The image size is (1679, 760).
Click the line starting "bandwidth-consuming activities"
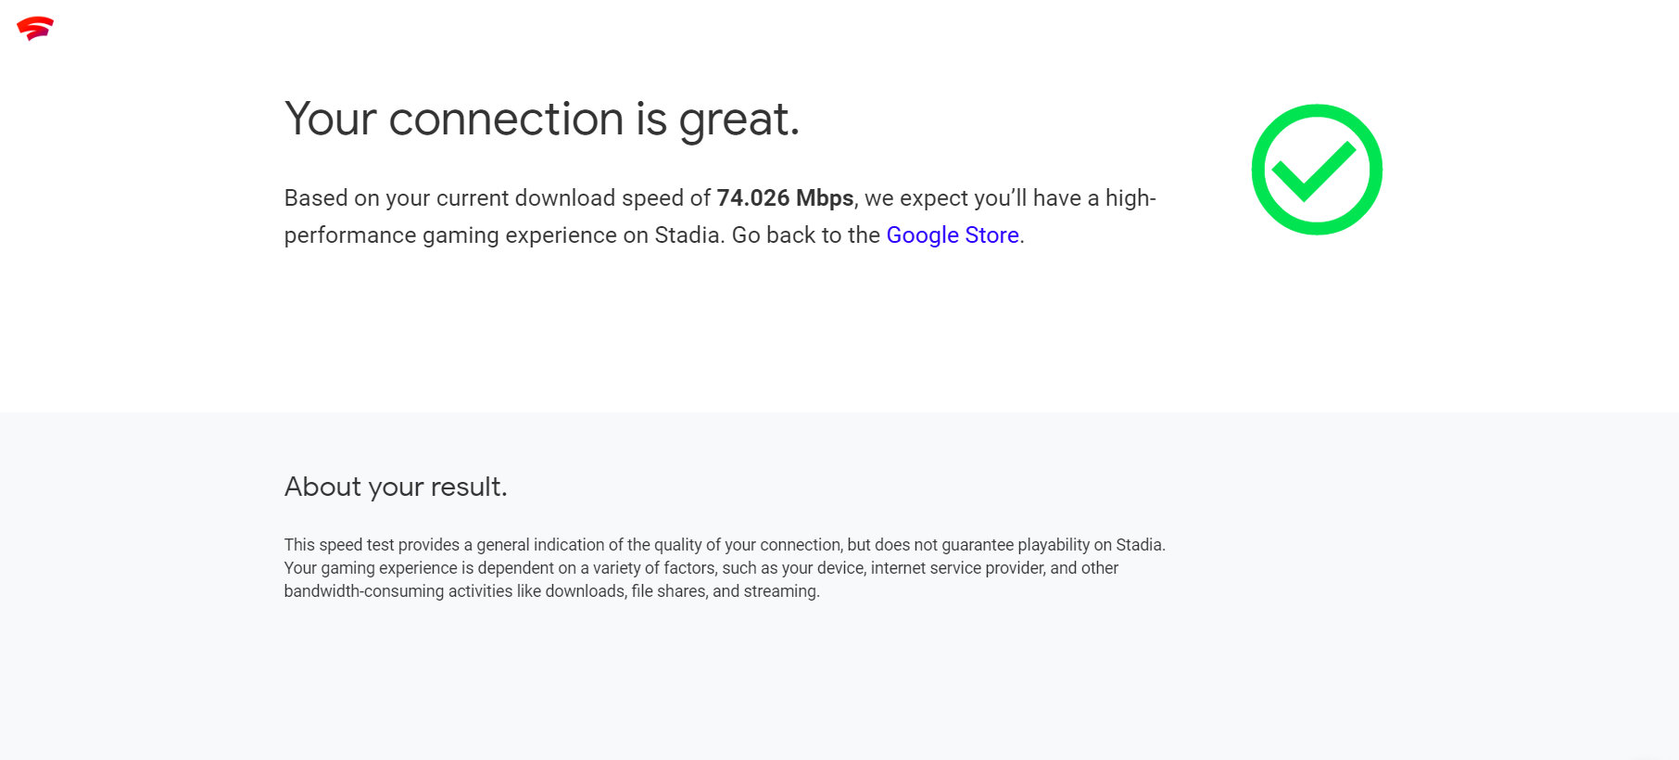551,591
